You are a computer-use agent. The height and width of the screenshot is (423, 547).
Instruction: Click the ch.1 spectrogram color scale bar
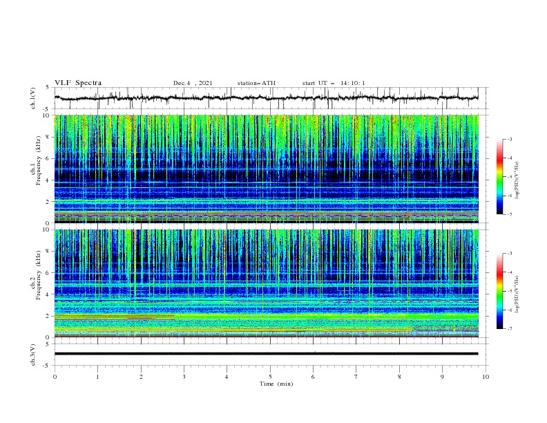(x=499, y=177)
